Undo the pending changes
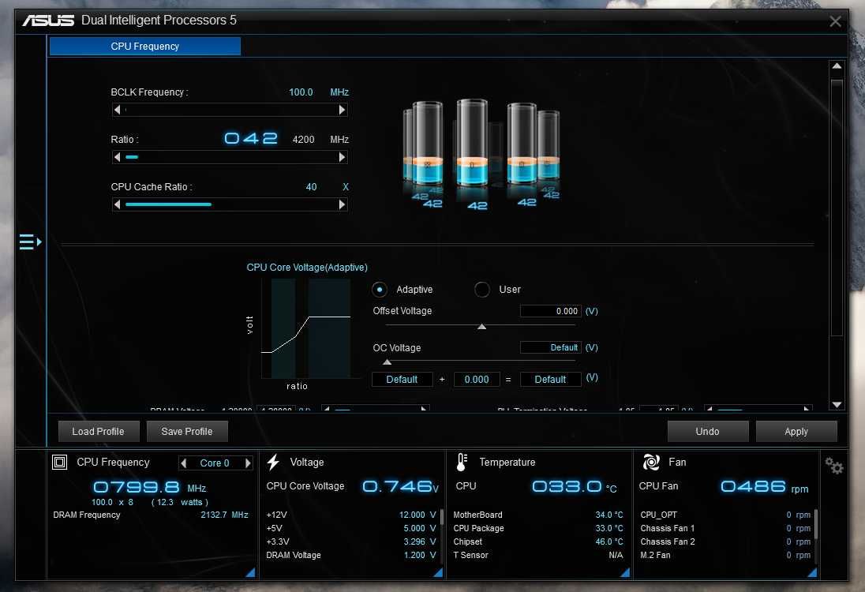The height and width of the screenshot is (592, 865). coord(707,432)
